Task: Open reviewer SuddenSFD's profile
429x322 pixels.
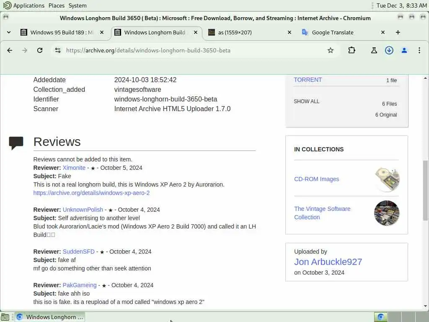Action: (78, 252)
